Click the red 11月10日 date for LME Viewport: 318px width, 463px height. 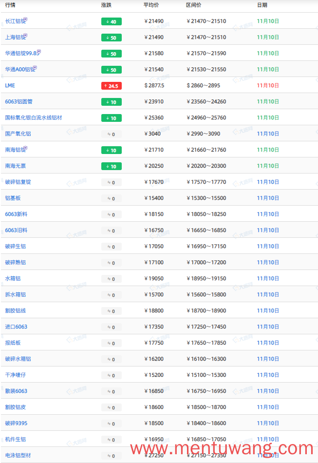[268, 85]
